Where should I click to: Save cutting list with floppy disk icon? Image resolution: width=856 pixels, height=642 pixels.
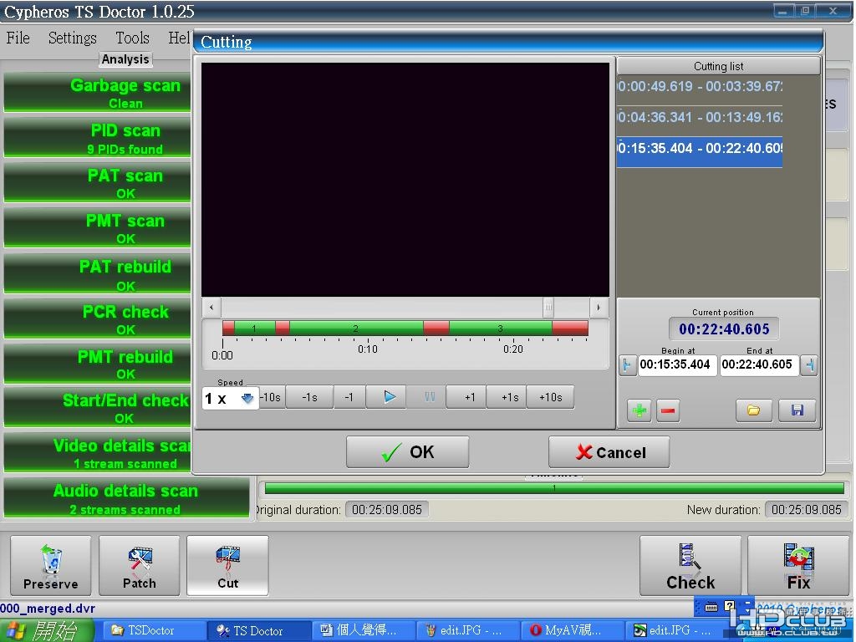pos(797,410)
